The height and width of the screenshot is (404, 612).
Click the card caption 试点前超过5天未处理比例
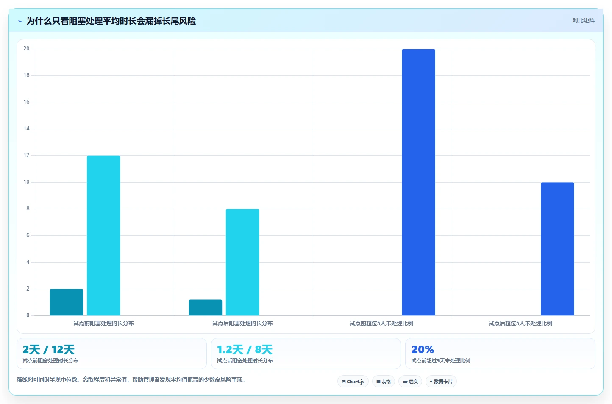pos(441,361)
